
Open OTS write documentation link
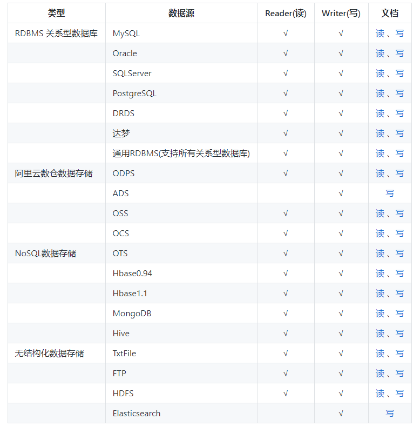[399, 254]
